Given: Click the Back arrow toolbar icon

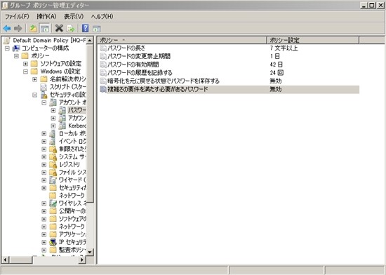Looking at the screenshot, I should [7, 29].
